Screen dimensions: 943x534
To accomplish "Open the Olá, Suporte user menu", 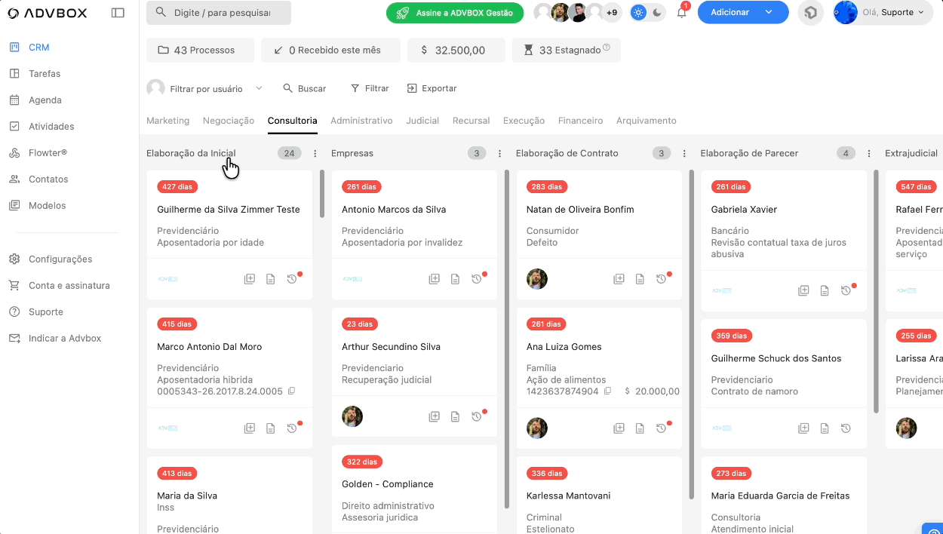I will (x=884, y=13).
